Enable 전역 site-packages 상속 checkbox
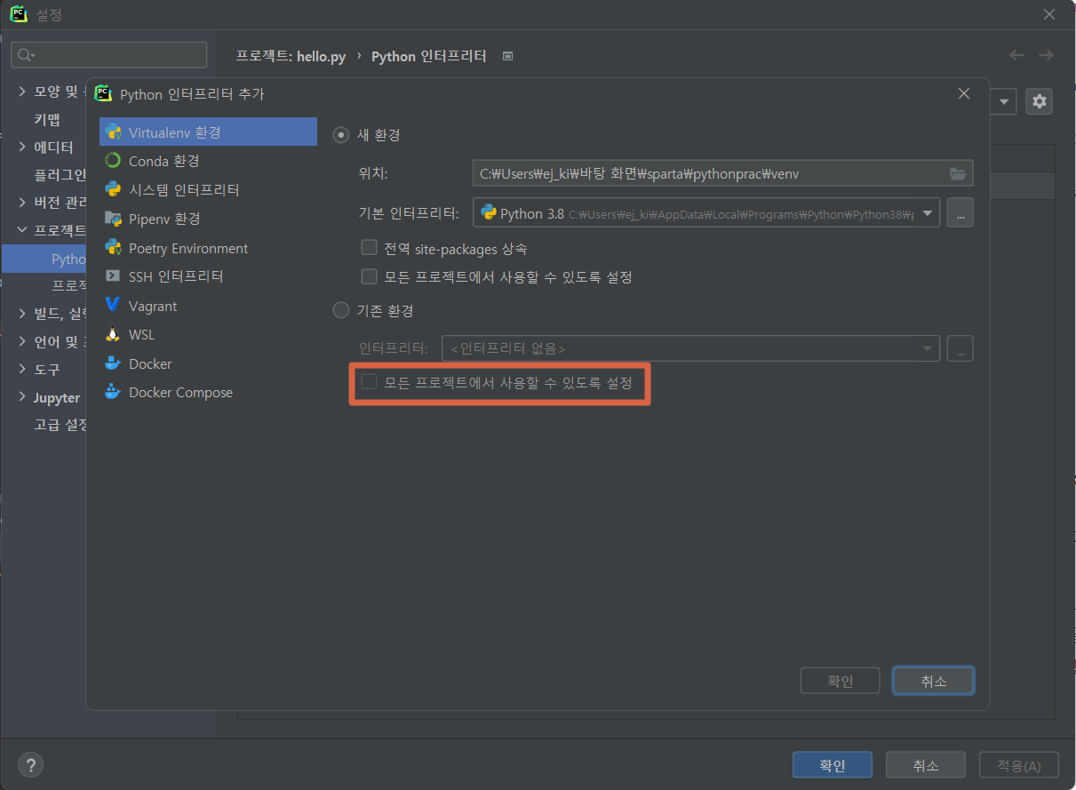 coord(370,248)
